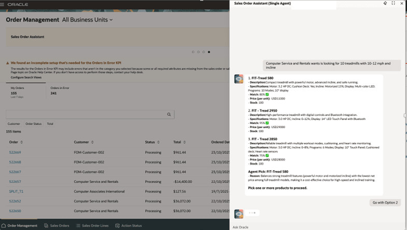Viewport: 407px width, 230px height.
Task: Select the second carousel dot
Action: pyautogui.click(x=198, y=52)
